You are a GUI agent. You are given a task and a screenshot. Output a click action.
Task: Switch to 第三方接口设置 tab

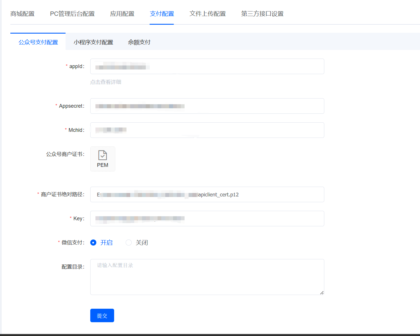[262, 14]
